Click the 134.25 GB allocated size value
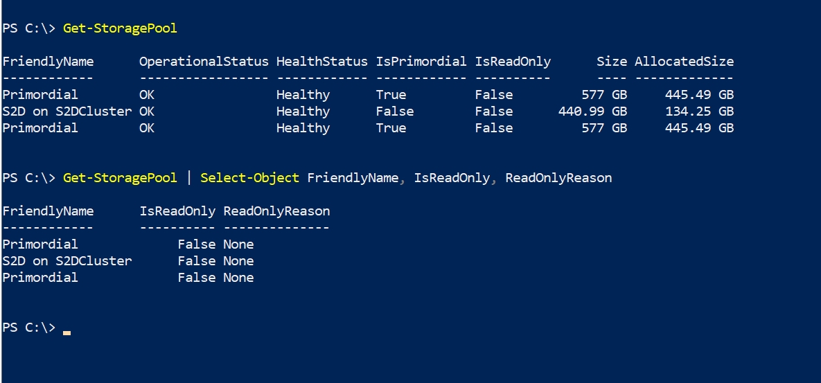This screenshot has height=383, width=821. point(699,112)
